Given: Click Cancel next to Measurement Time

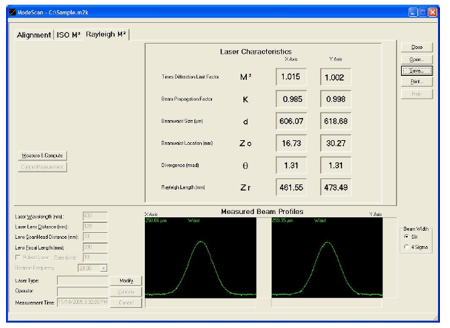Looking at the screenshot, I should tap(126, 303).
